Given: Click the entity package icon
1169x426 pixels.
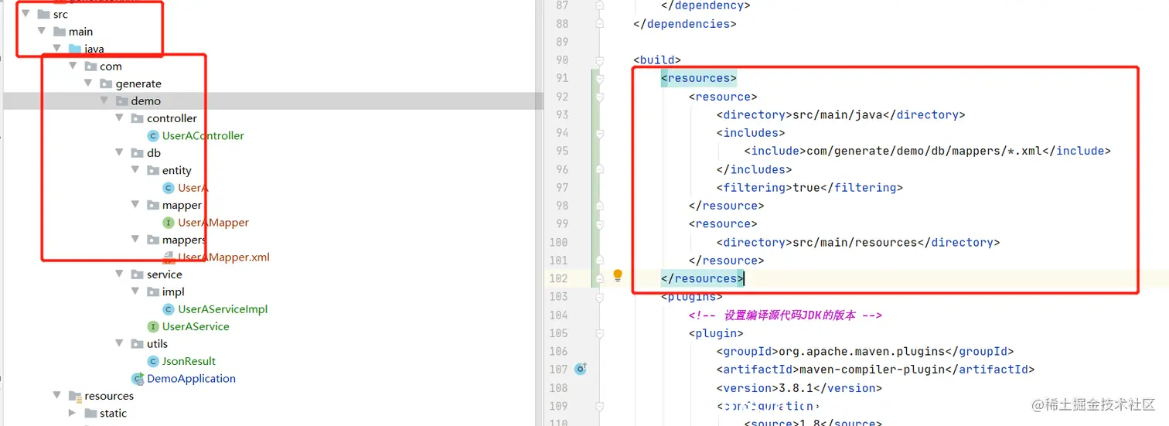Looking at the screenshot, I should pyautogui.click(x=152, y=169).
